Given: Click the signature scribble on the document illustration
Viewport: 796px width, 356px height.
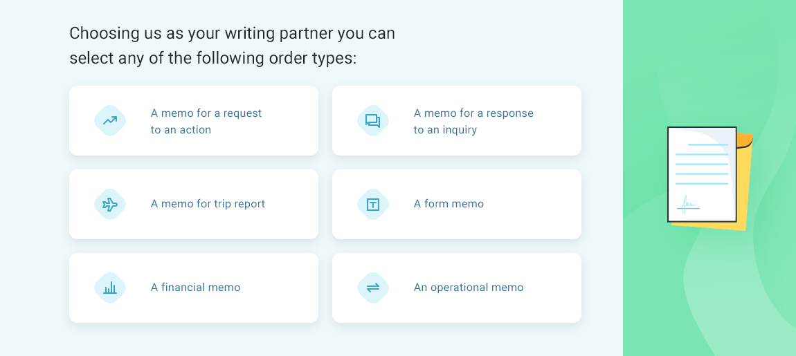Looking at the screenshot, I should point(688,205).
